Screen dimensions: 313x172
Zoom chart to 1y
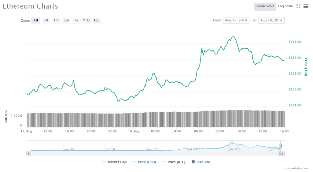[x=76, y=21]
